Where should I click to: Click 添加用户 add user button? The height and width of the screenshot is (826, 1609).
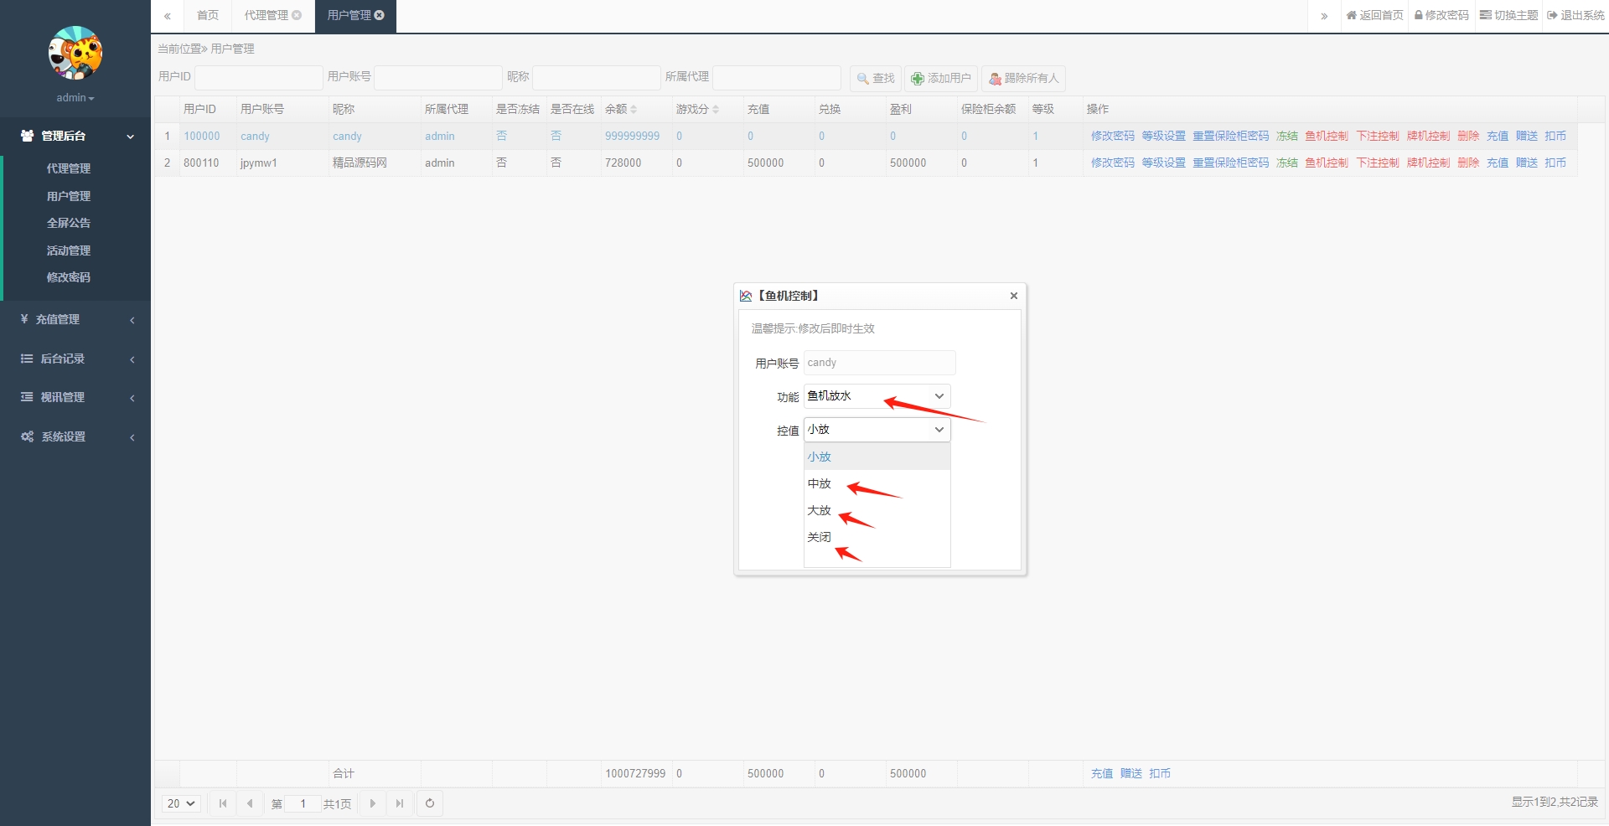941,78
